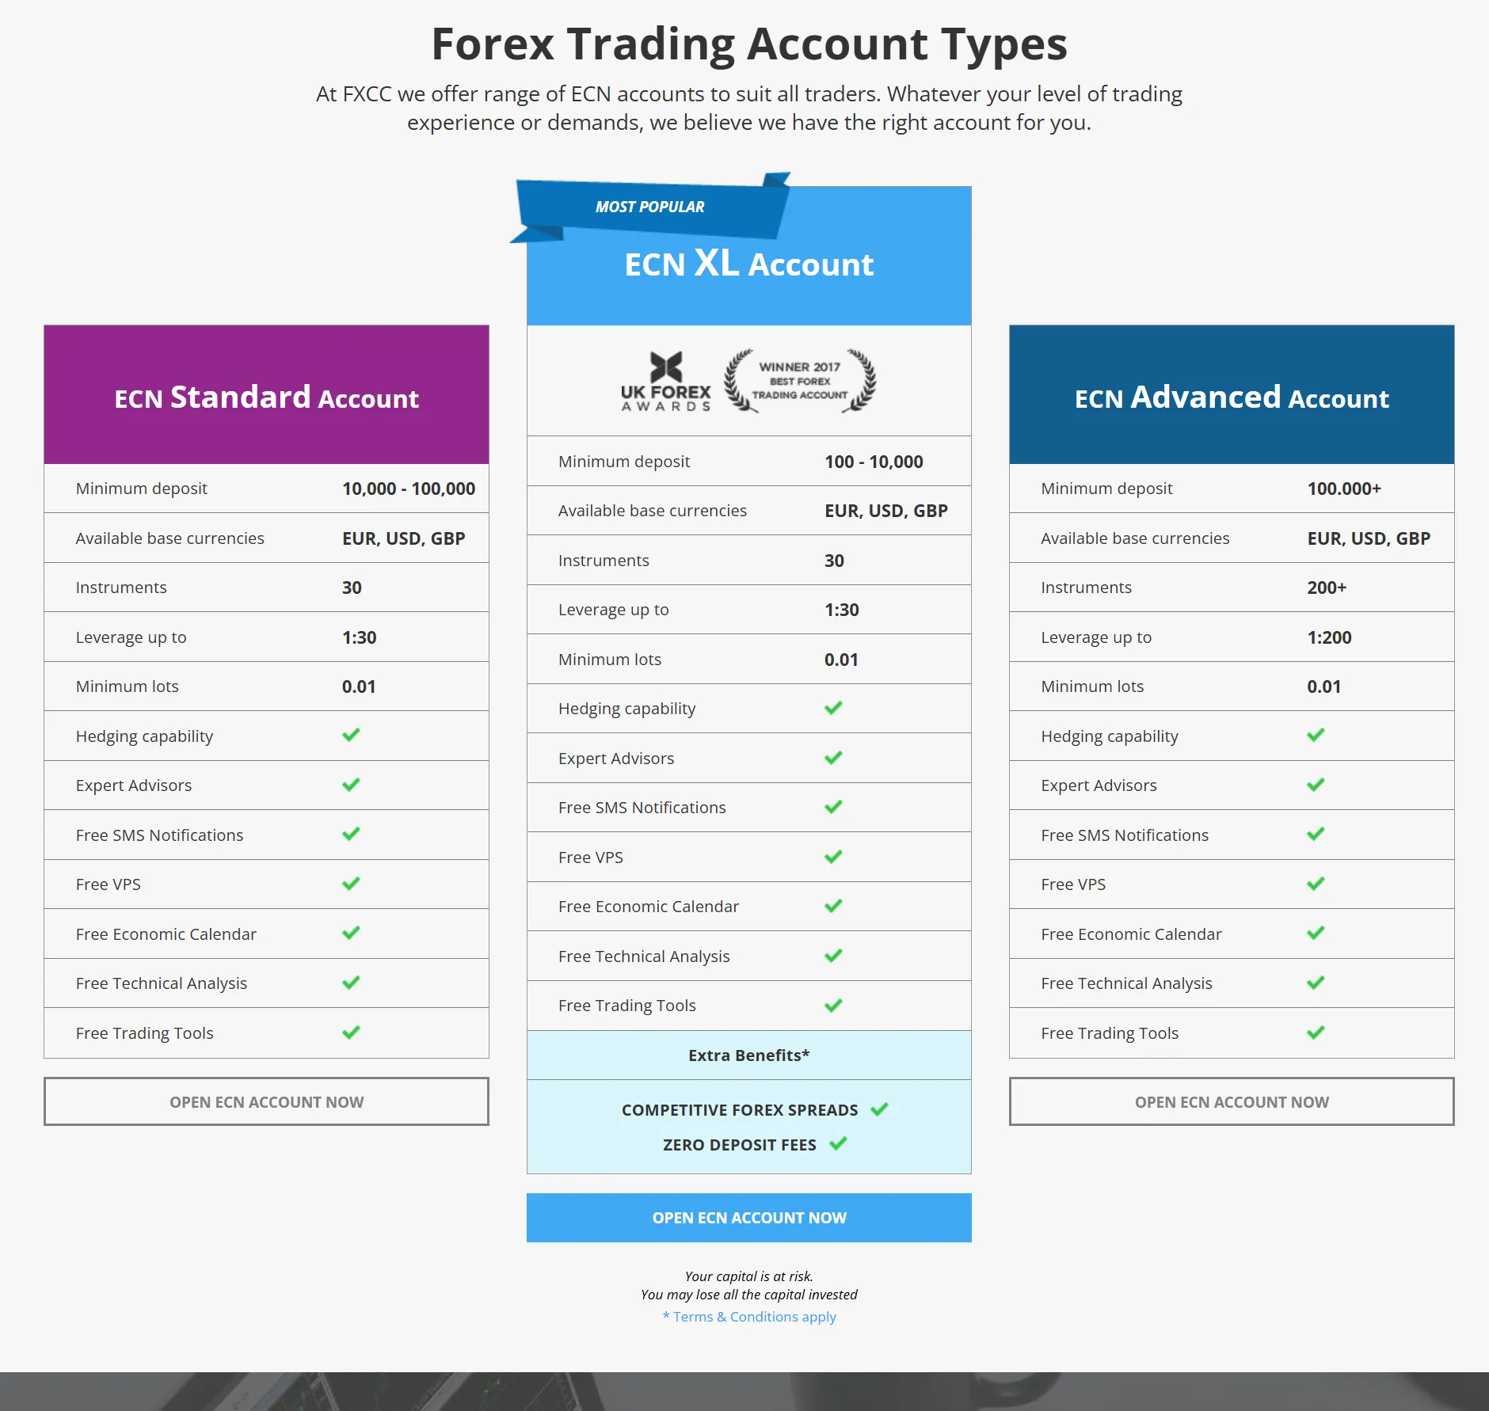Image resolution: width=1489 pixels, height=1411 pixels.
Task: Click XL account Expert Advisors checkmark
Action: (833, 758)
